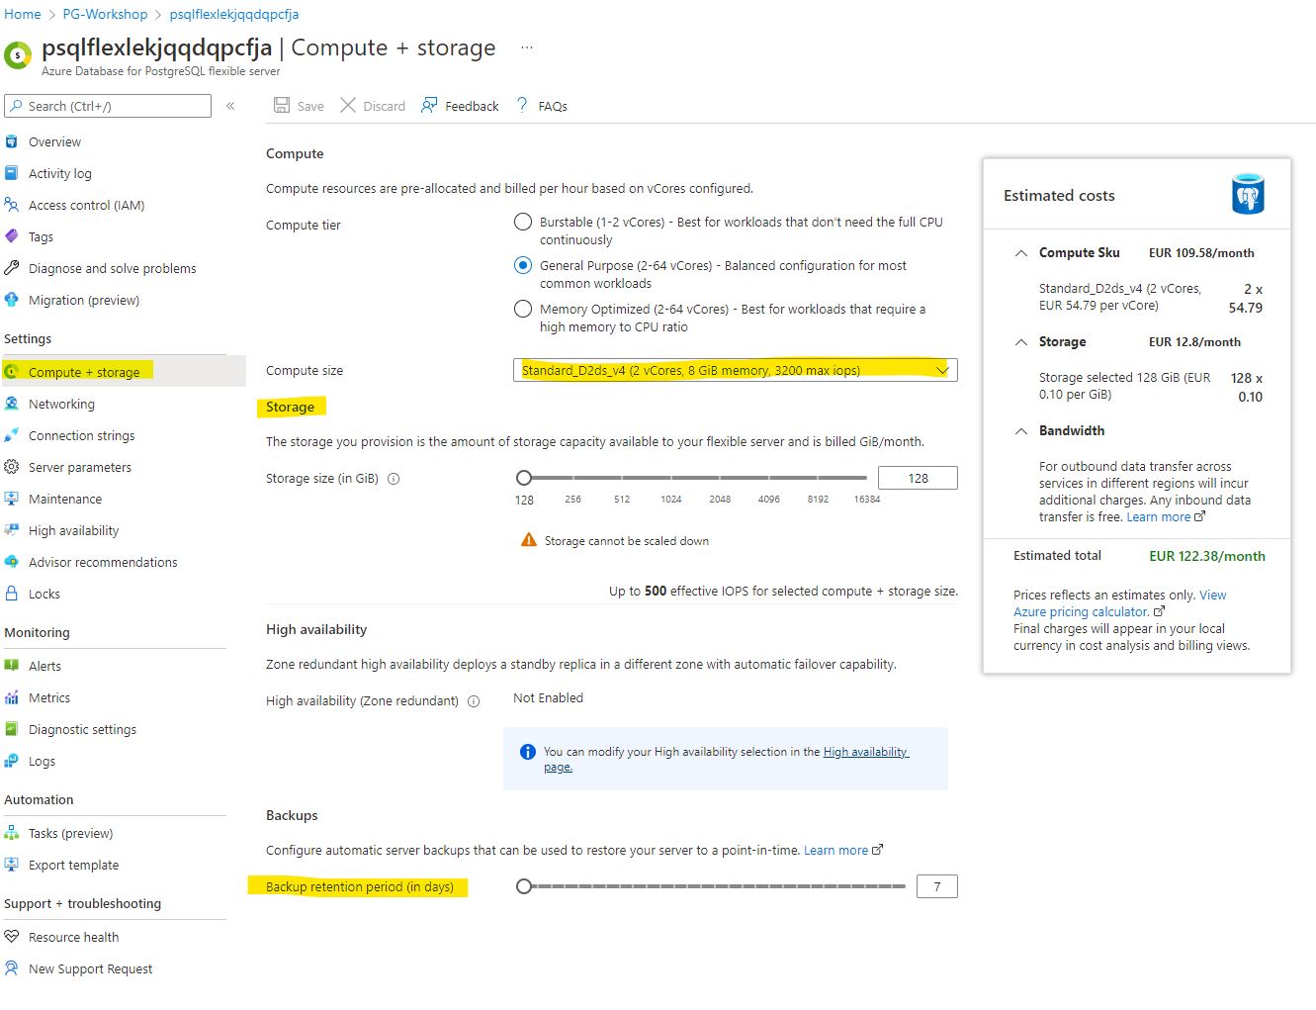Viewport: 1316px width, 1010px height.
Task: Click the Storage size value field
Action: (x=918, y=478)
